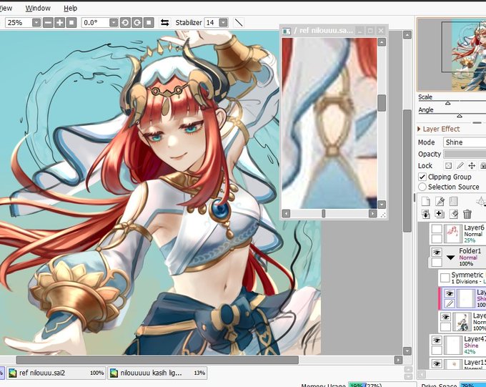Image resolution: width=486 pixels, height=387 pixels.
Task: Open the rotation angle dropdown
Action: (x=114, y=23)
